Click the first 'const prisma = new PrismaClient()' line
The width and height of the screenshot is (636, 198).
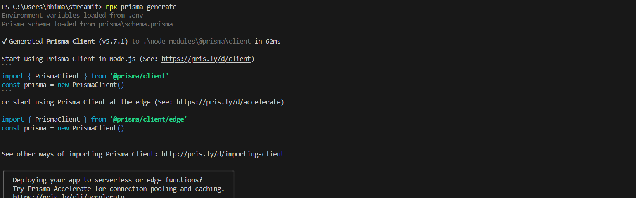(x=63, y=85)
